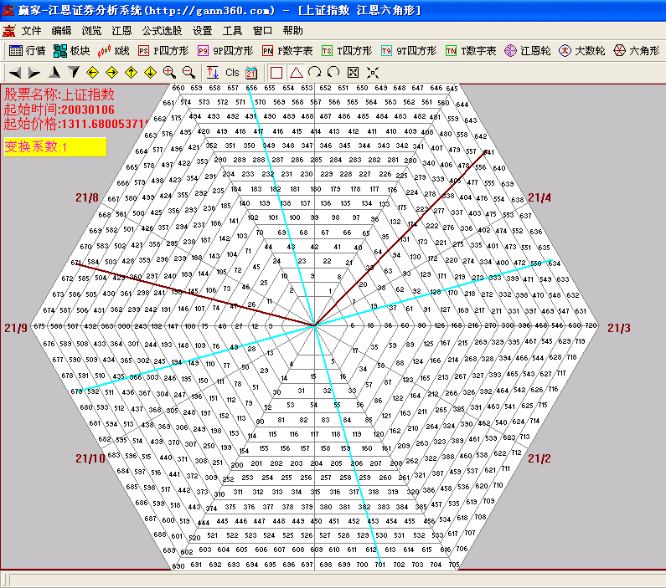Click the 21/3 date label on hexagon
This screenshot has height=588, width=666.
[619, 328]
